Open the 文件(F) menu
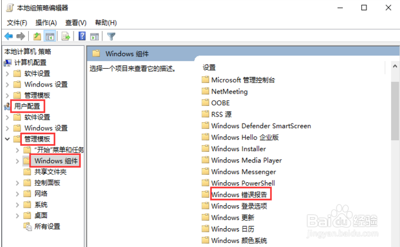This screenshot has width=400, height=247. tap(17, 23)
